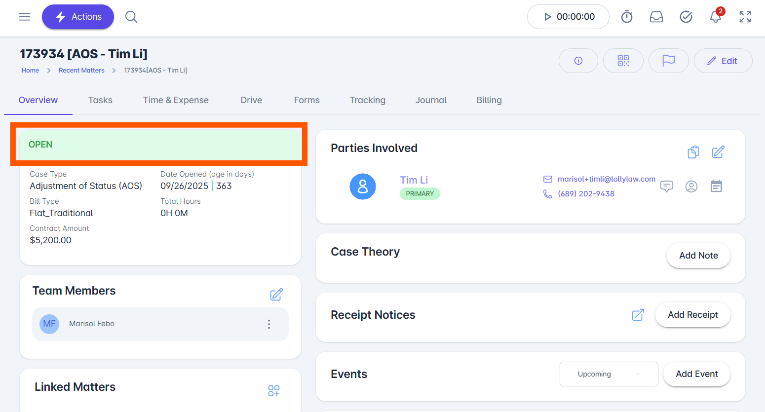Image resolution: width=765 pixels, height=412 pixels.
Task: Select the Overview tab
Action: 38,100
